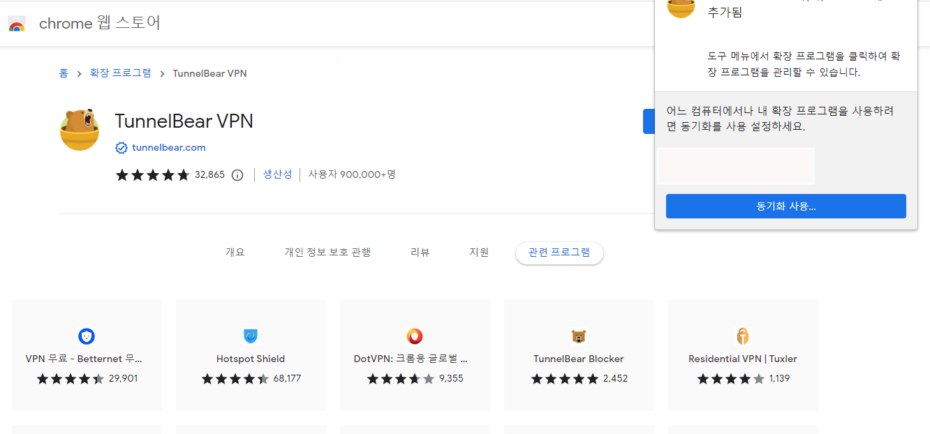The width and height of the screenshot is (930, 434).
Task: Open the Residential VPN | Tuxler card
Action: coord(743,355)
